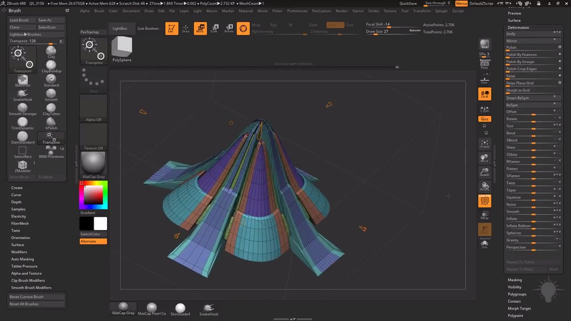Select the SnakeHook brush in the brush palette
The width and height of the screenshot is (571, 321).
pyautogui.click(x=23, y=94)
